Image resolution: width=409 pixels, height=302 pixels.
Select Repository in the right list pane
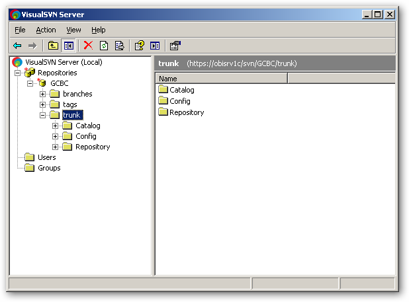[187, 112]
